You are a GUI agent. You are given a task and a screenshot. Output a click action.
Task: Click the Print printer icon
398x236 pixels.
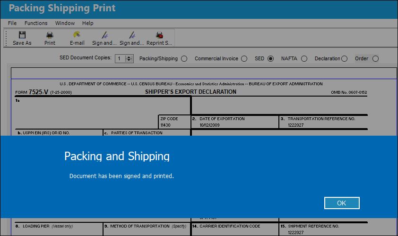[x=50, y=35]
